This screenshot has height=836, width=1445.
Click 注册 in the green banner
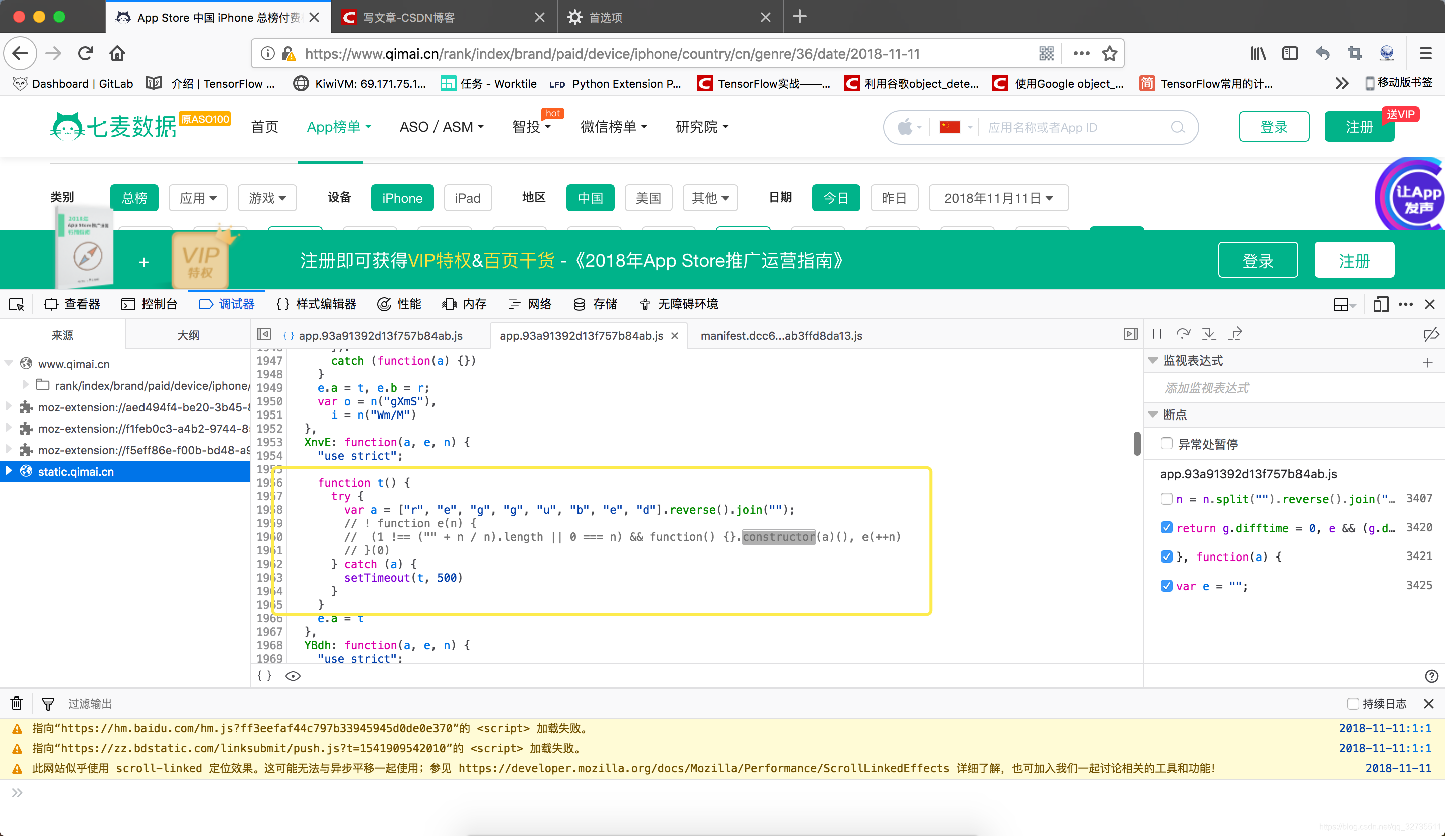(1354, 260)
